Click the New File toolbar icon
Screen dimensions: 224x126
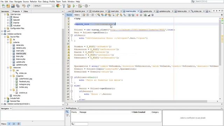(3, 6)
